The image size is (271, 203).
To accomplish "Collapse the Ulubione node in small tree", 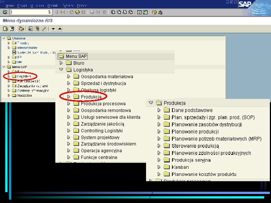I will point(4,38).
